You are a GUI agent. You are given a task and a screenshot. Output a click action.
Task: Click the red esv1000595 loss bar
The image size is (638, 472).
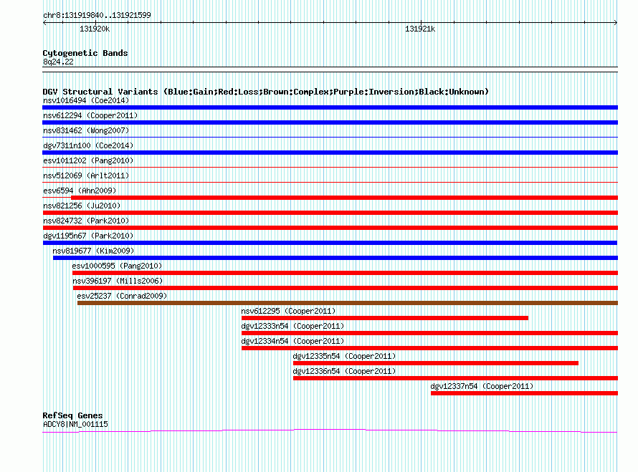345,273
